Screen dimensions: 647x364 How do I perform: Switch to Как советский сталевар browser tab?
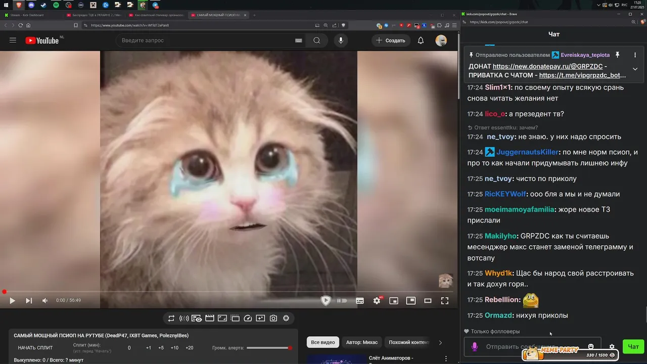click(156, 15)
